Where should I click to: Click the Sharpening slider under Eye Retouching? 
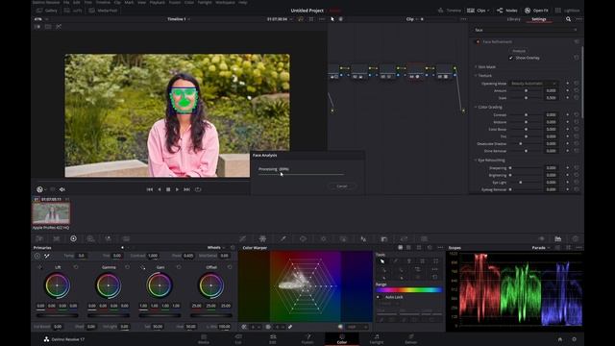pos(526,168)
